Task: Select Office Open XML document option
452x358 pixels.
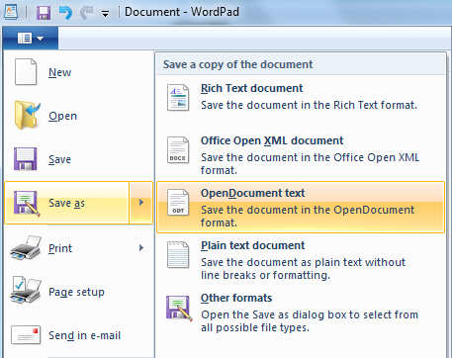Action: 301,154
